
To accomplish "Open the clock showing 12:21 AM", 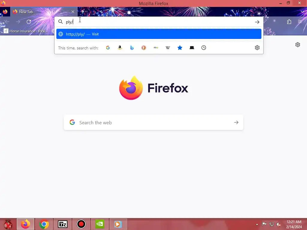I will [294, 224].
